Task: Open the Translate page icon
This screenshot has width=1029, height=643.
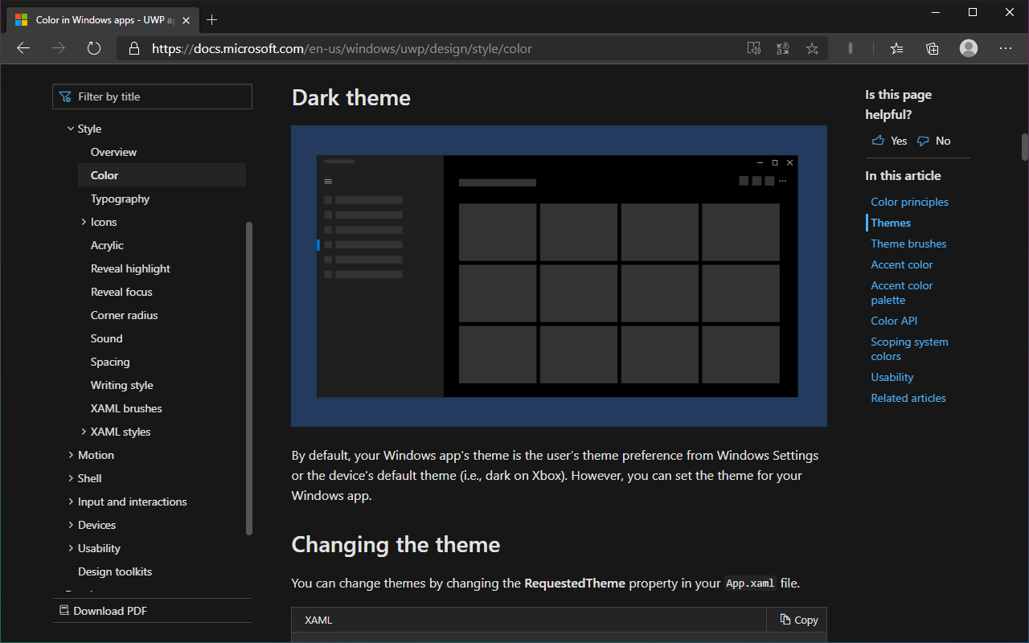Action: 782,48
